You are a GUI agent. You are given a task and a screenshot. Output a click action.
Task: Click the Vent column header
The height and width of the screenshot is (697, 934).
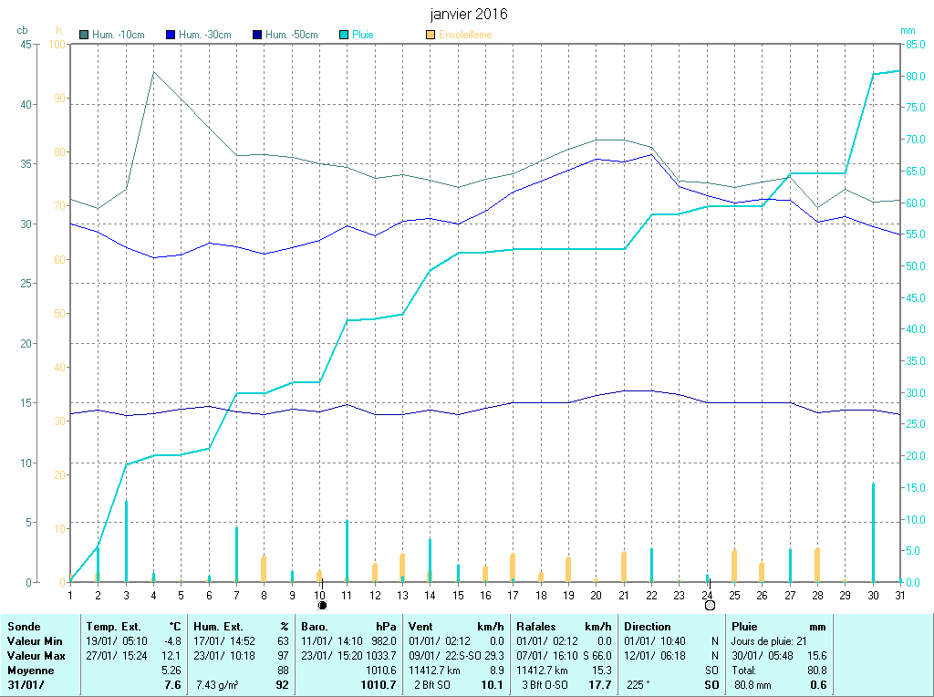click(x=420, y=627)
